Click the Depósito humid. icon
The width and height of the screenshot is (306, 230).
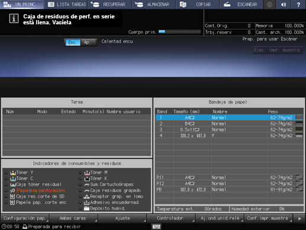(86, 208)
